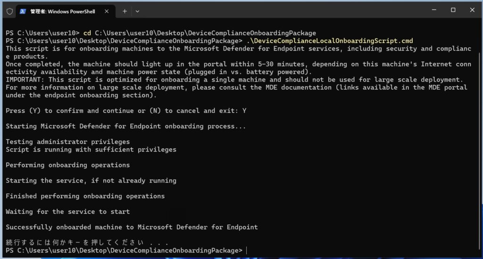Click the DeviceComplianceLocalOnboardingScript.cmd command text

coord(330,41)
